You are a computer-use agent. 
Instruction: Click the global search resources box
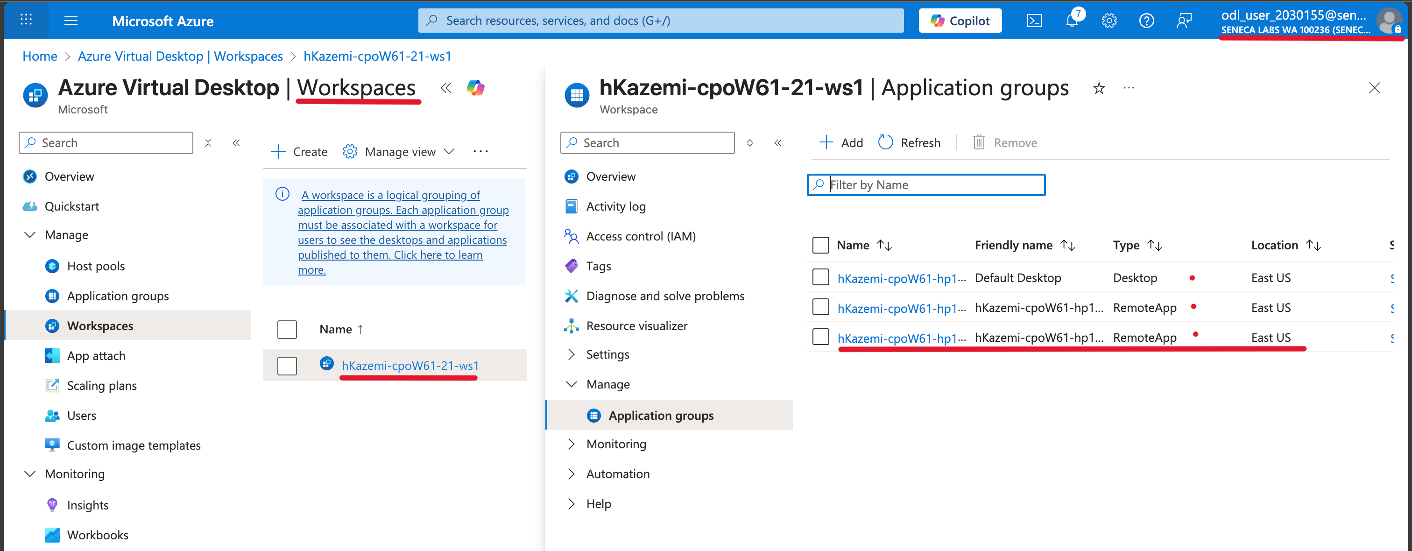(661, 21)
